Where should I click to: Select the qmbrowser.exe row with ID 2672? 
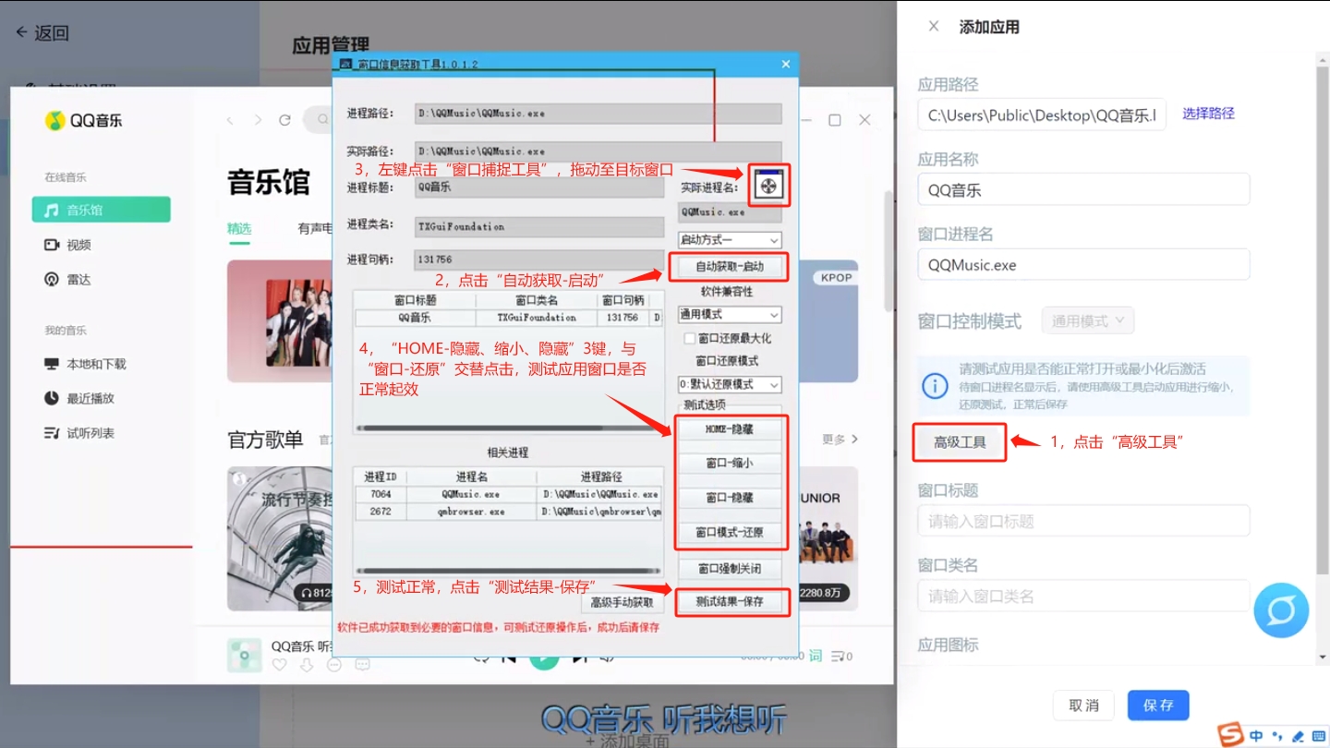pos(508,511)
